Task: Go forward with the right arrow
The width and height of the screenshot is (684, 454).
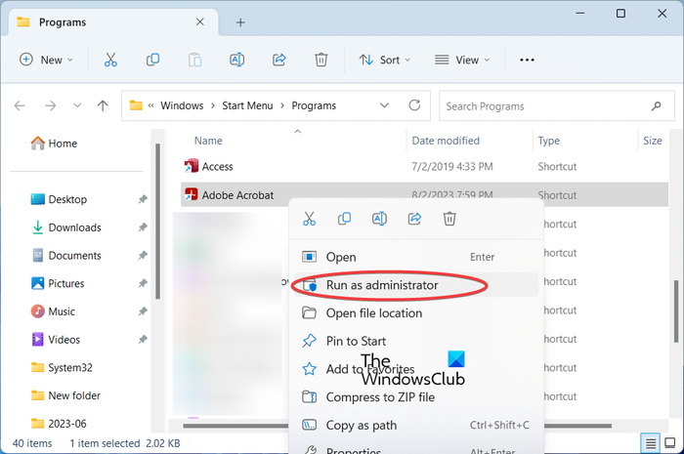Action: pos(51,105)
